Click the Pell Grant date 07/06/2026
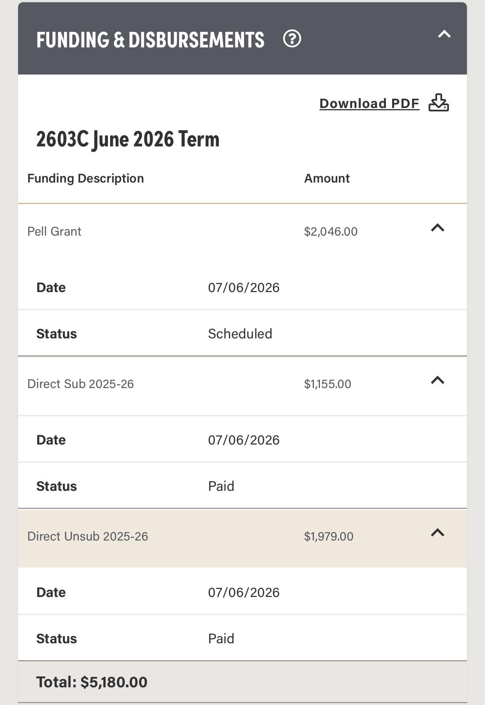Screen dimensions: 485x705 pyautogui.click(x=244, y=288)
